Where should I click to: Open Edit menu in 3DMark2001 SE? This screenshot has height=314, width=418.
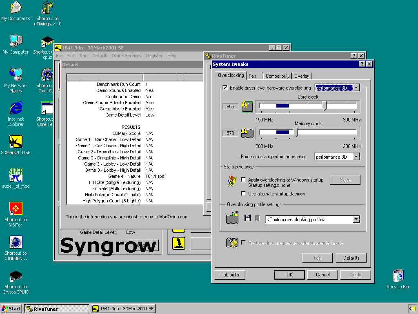click(x=71, y=56)
